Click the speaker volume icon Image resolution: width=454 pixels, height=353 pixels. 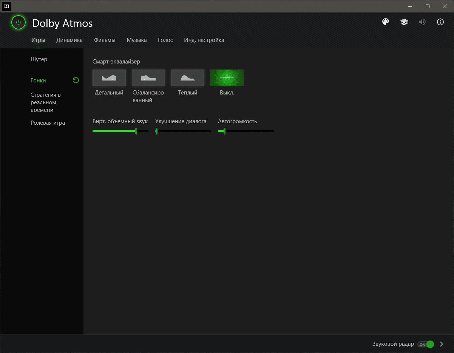[x=422, y=22]
